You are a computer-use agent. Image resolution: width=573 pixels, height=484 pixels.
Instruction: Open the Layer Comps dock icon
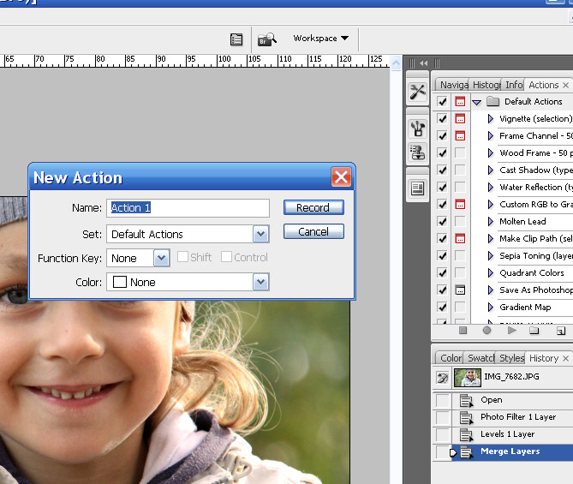[x=418, y=188]
